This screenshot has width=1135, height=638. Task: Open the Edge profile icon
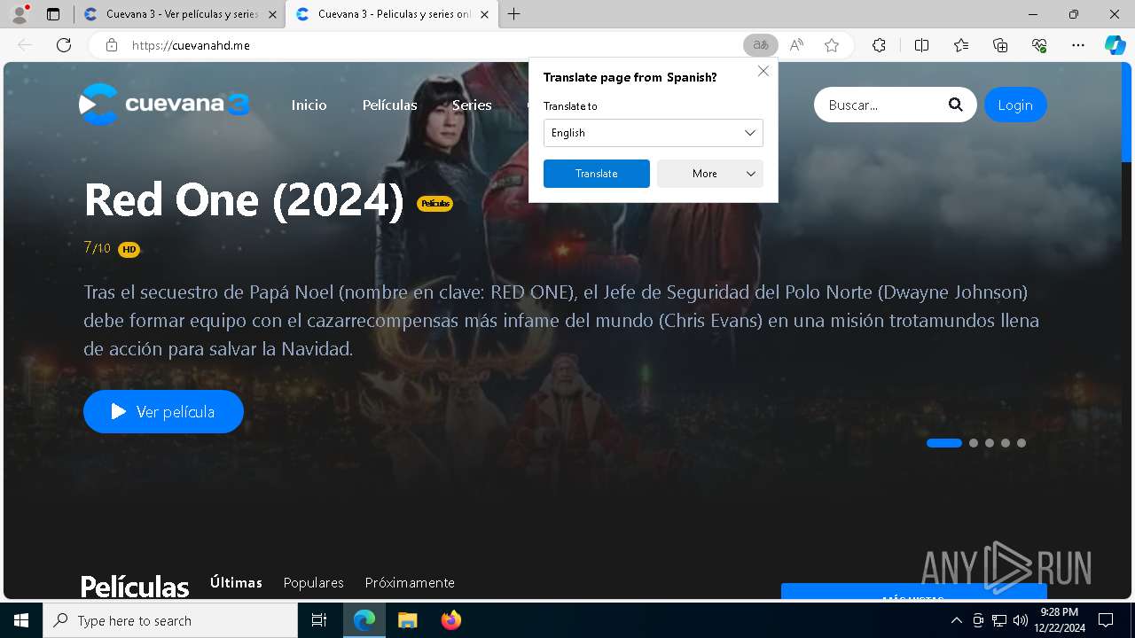tap(20, 14)
